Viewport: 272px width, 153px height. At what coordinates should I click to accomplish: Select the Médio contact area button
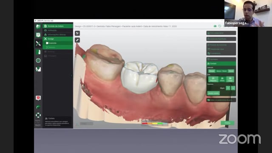coord(222,79)
